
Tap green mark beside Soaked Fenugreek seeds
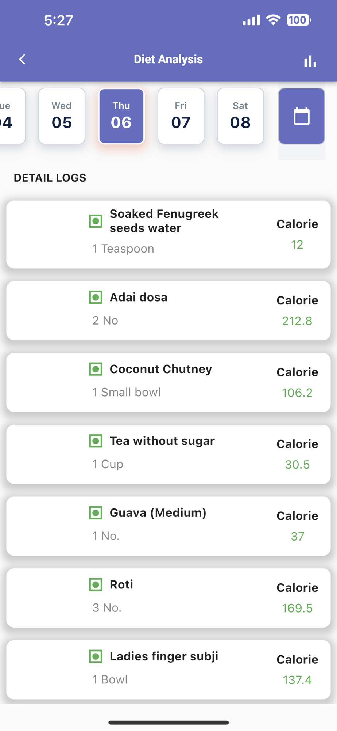point(96,221)
